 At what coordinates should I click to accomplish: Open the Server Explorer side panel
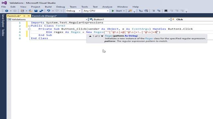pyautogui.click(x=3, y=21)
